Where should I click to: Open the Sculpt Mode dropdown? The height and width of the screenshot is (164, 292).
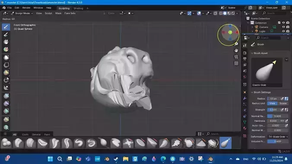(x=22, y=13)
